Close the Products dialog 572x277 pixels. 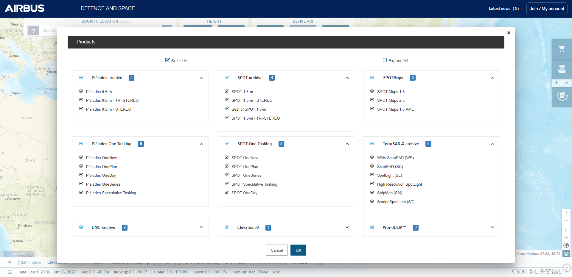point(509,33)
